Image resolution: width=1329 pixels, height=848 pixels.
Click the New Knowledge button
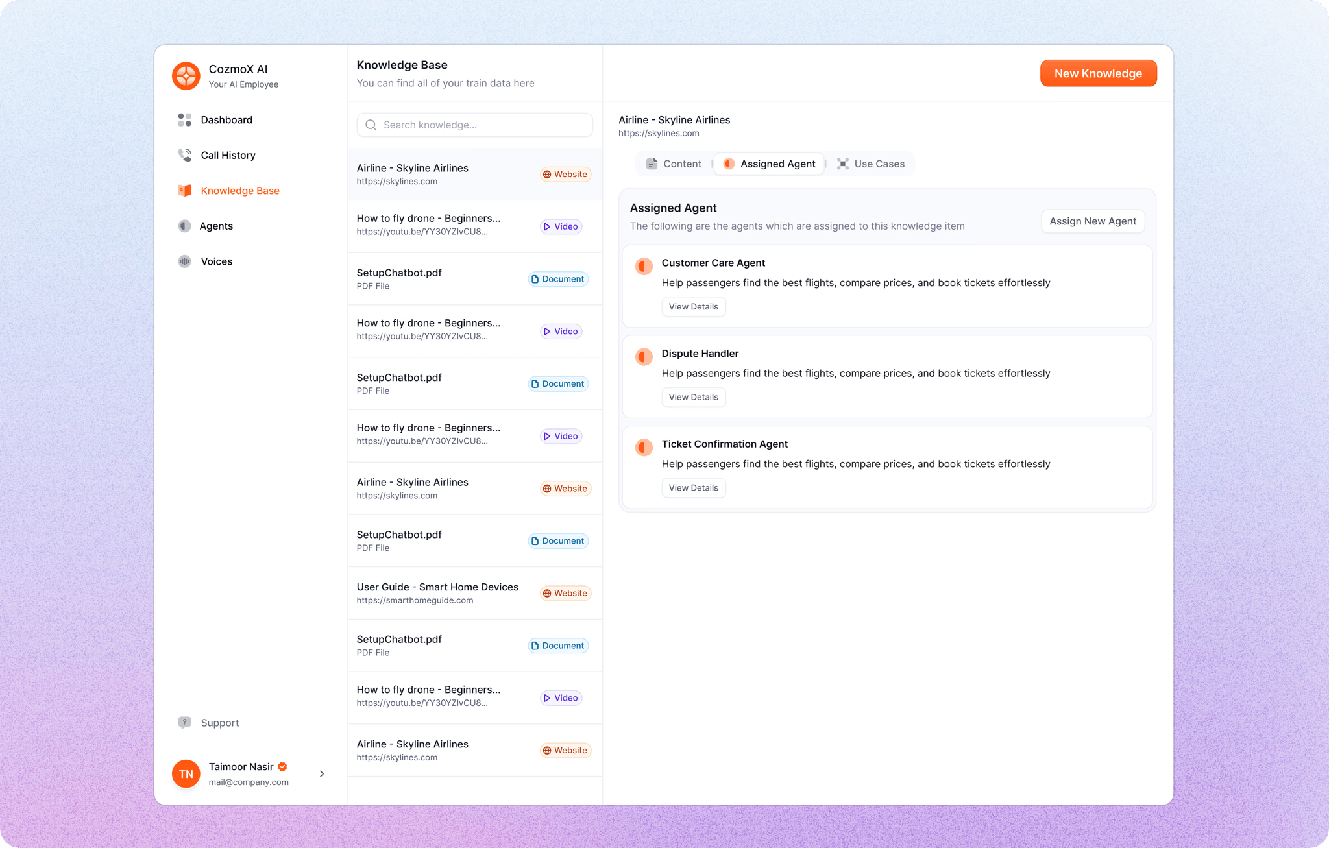pyautogui.click(x=1098, y=73)
